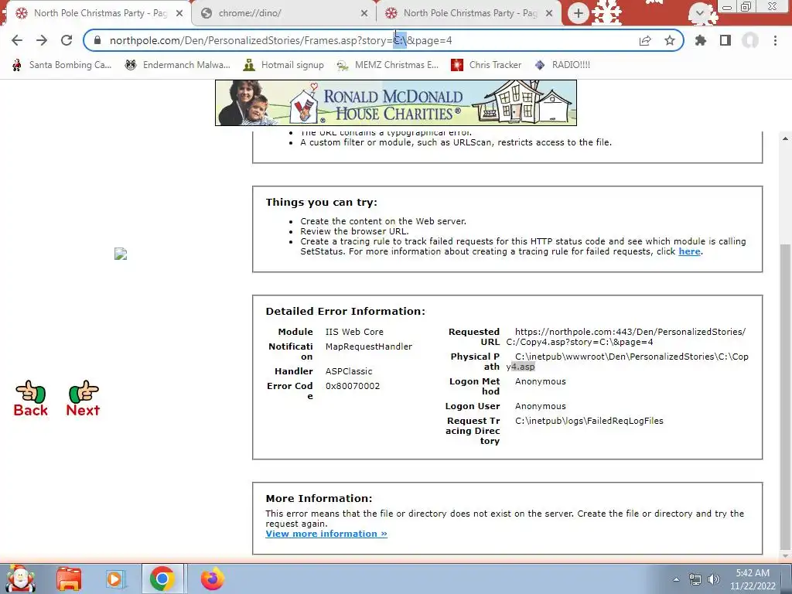This screenshot has width=792, height=594.
Task: Open the Chrome profile avatar
Action: (750, 40)
